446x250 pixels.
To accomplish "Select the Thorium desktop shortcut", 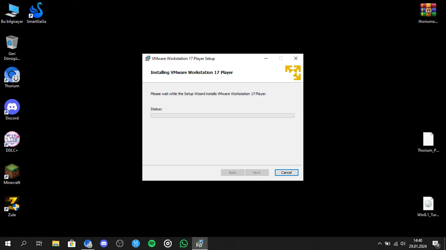I will pos(12,77).
